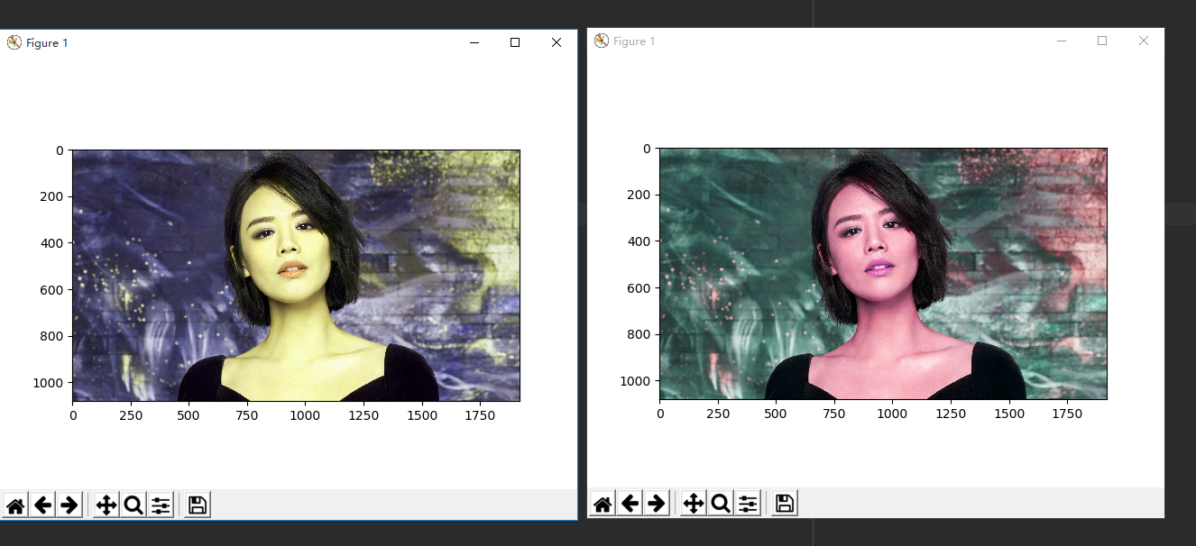Toggle Pan mode in the right toolbar

tap(693, 503)
